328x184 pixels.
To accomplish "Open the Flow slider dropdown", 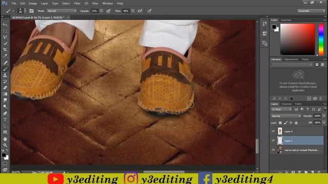I will coord(133,11).
